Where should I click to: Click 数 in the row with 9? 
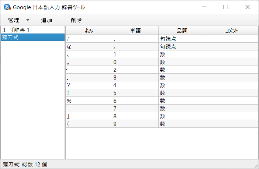(x=182, y=124)
